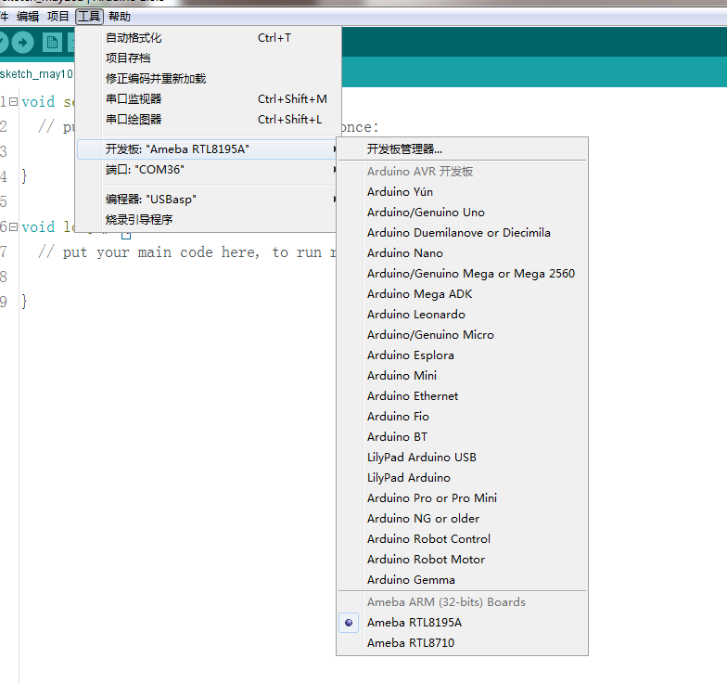Select Arduino/Genuino Micro board
Screen dimensions: 727x684
(x=462, y=334)
